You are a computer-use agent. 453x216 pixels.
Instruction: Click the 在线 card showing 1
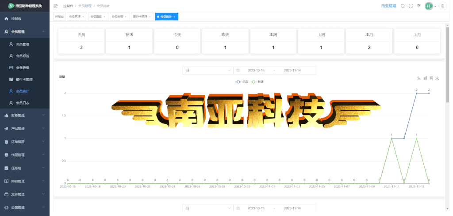pyautogui.click(x=129, y=41)
